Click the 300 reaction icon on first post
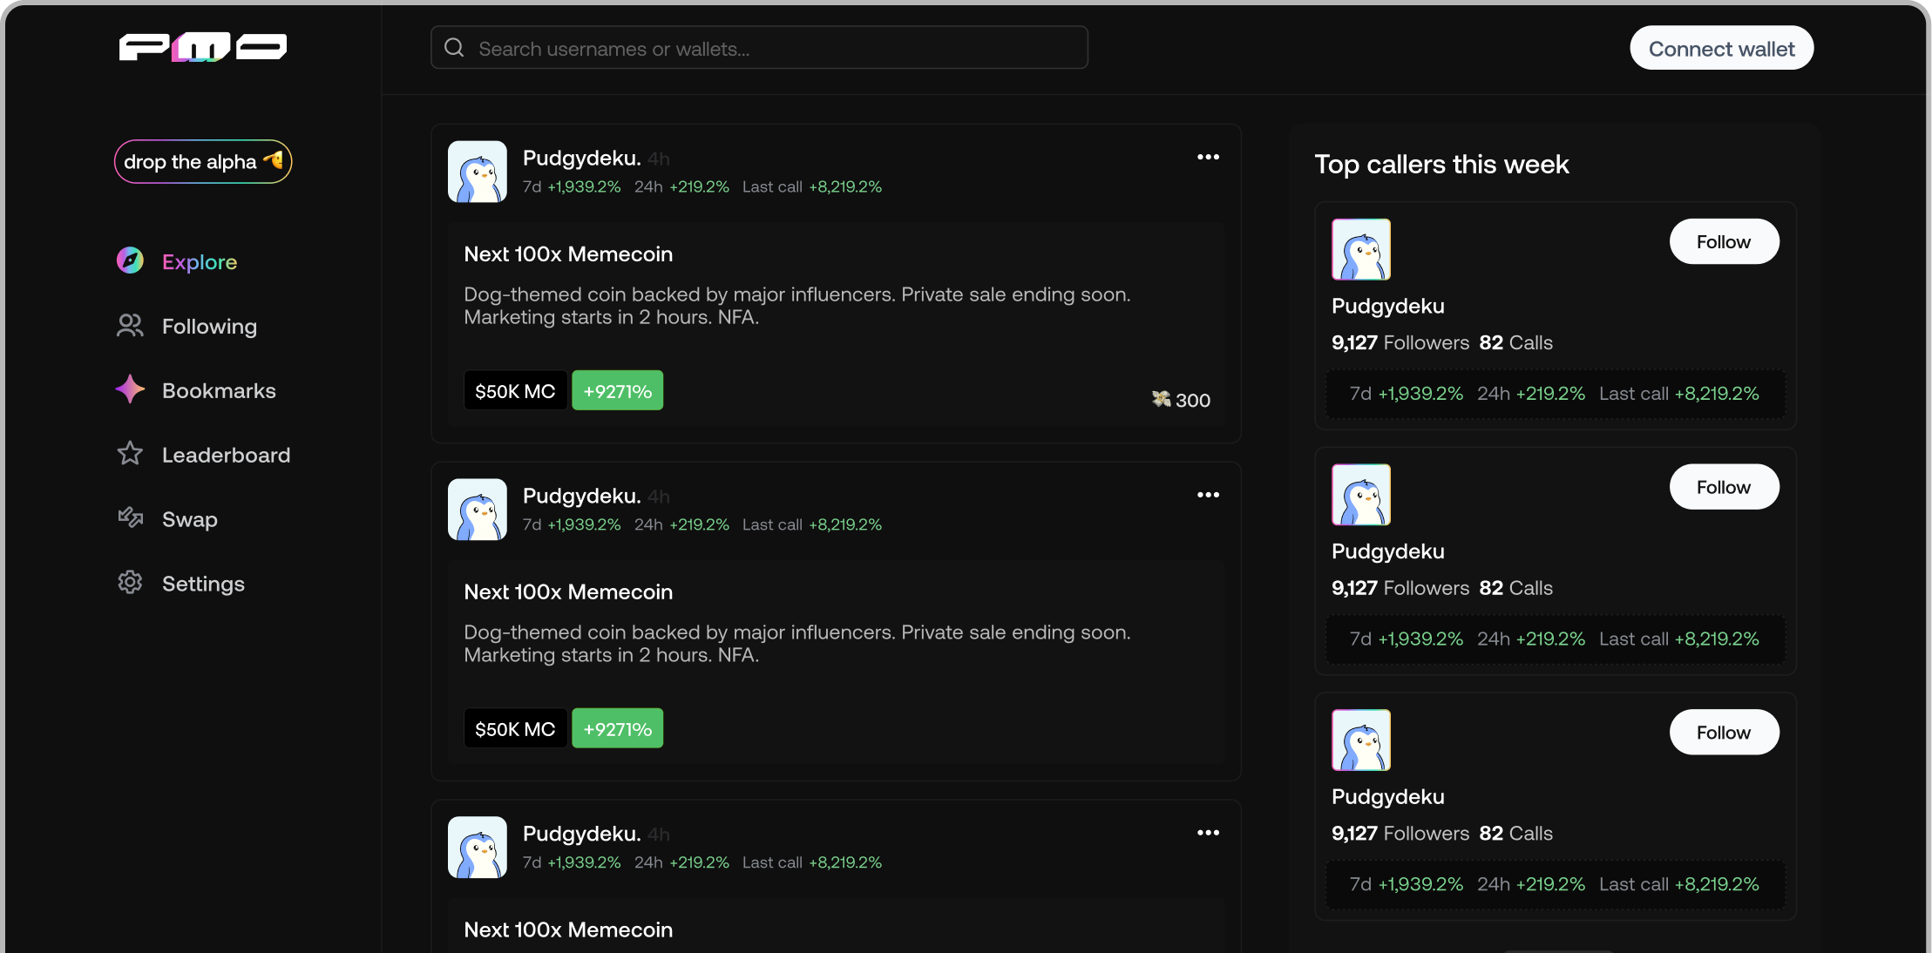1932x953 pixels. pyautogui.click(x=1161, y=399)
